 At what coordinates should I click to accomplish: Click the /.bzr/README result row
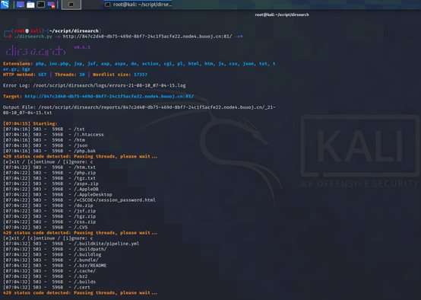[x=55, y=266]
